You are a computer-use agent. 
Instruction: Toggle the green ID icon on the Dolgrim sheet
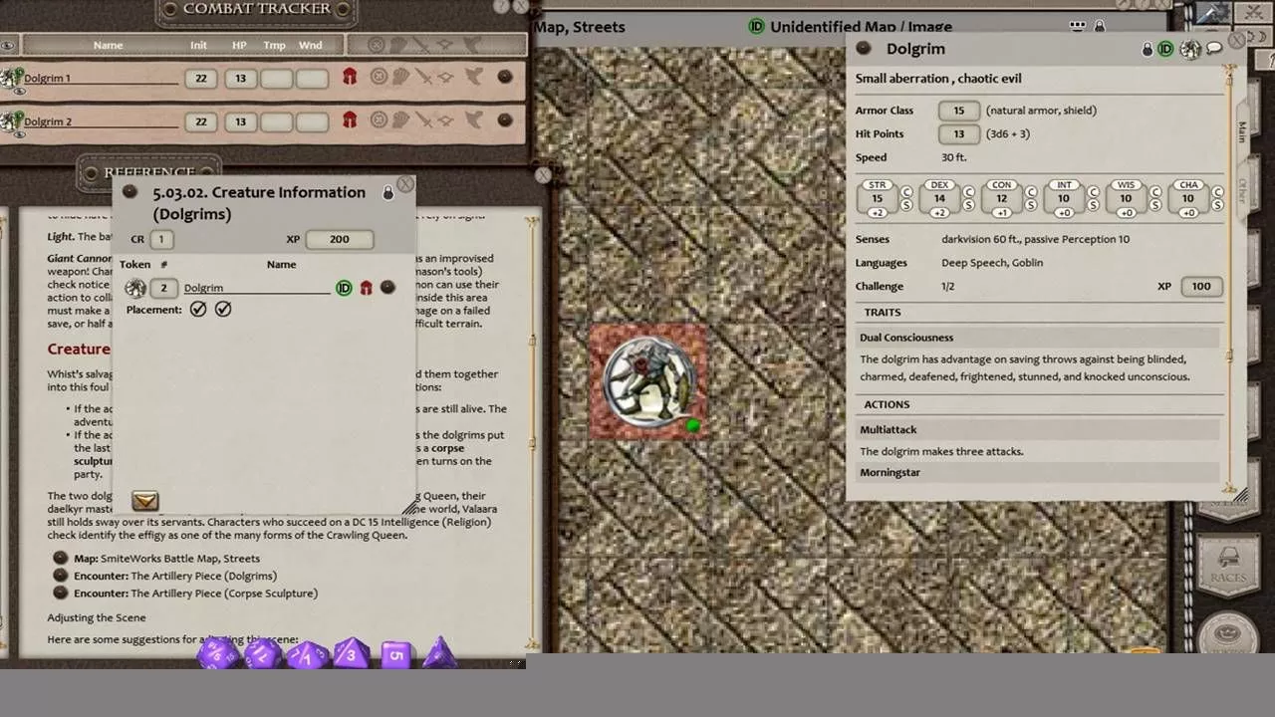[x=1165, y=49]
